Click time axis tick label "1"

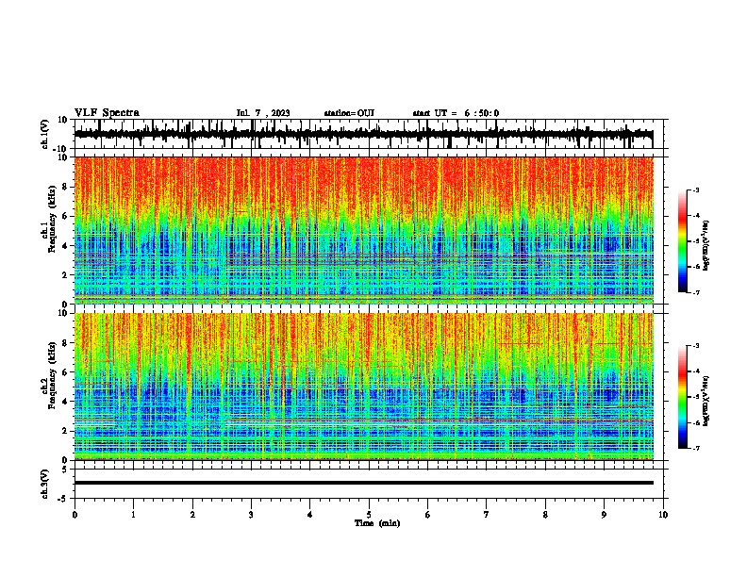pyautogui.click(x=133, y=515)
